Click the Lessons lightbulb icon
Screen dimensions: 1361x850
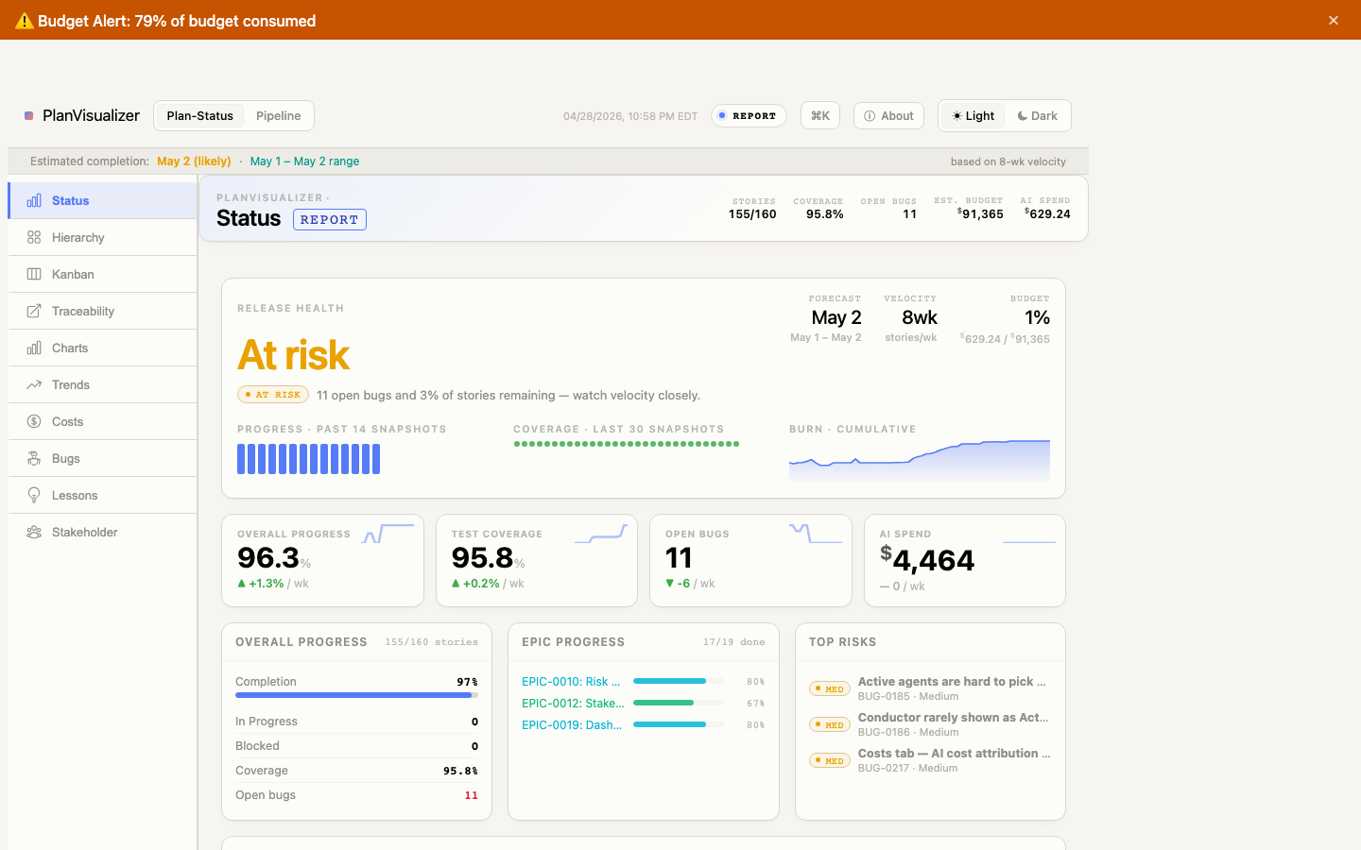click(x=34, y=495)
